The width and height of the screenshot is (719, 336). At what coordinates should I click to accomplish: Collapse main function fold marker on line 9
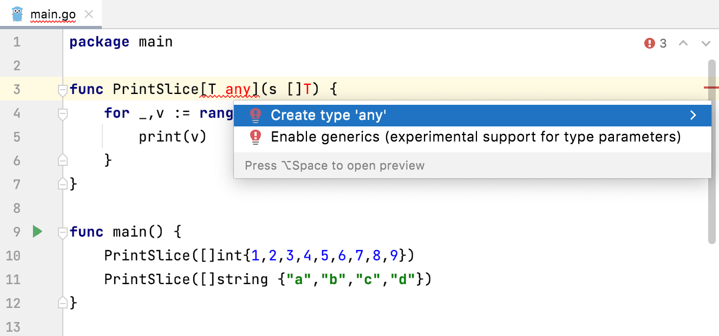tap(63, 233)
